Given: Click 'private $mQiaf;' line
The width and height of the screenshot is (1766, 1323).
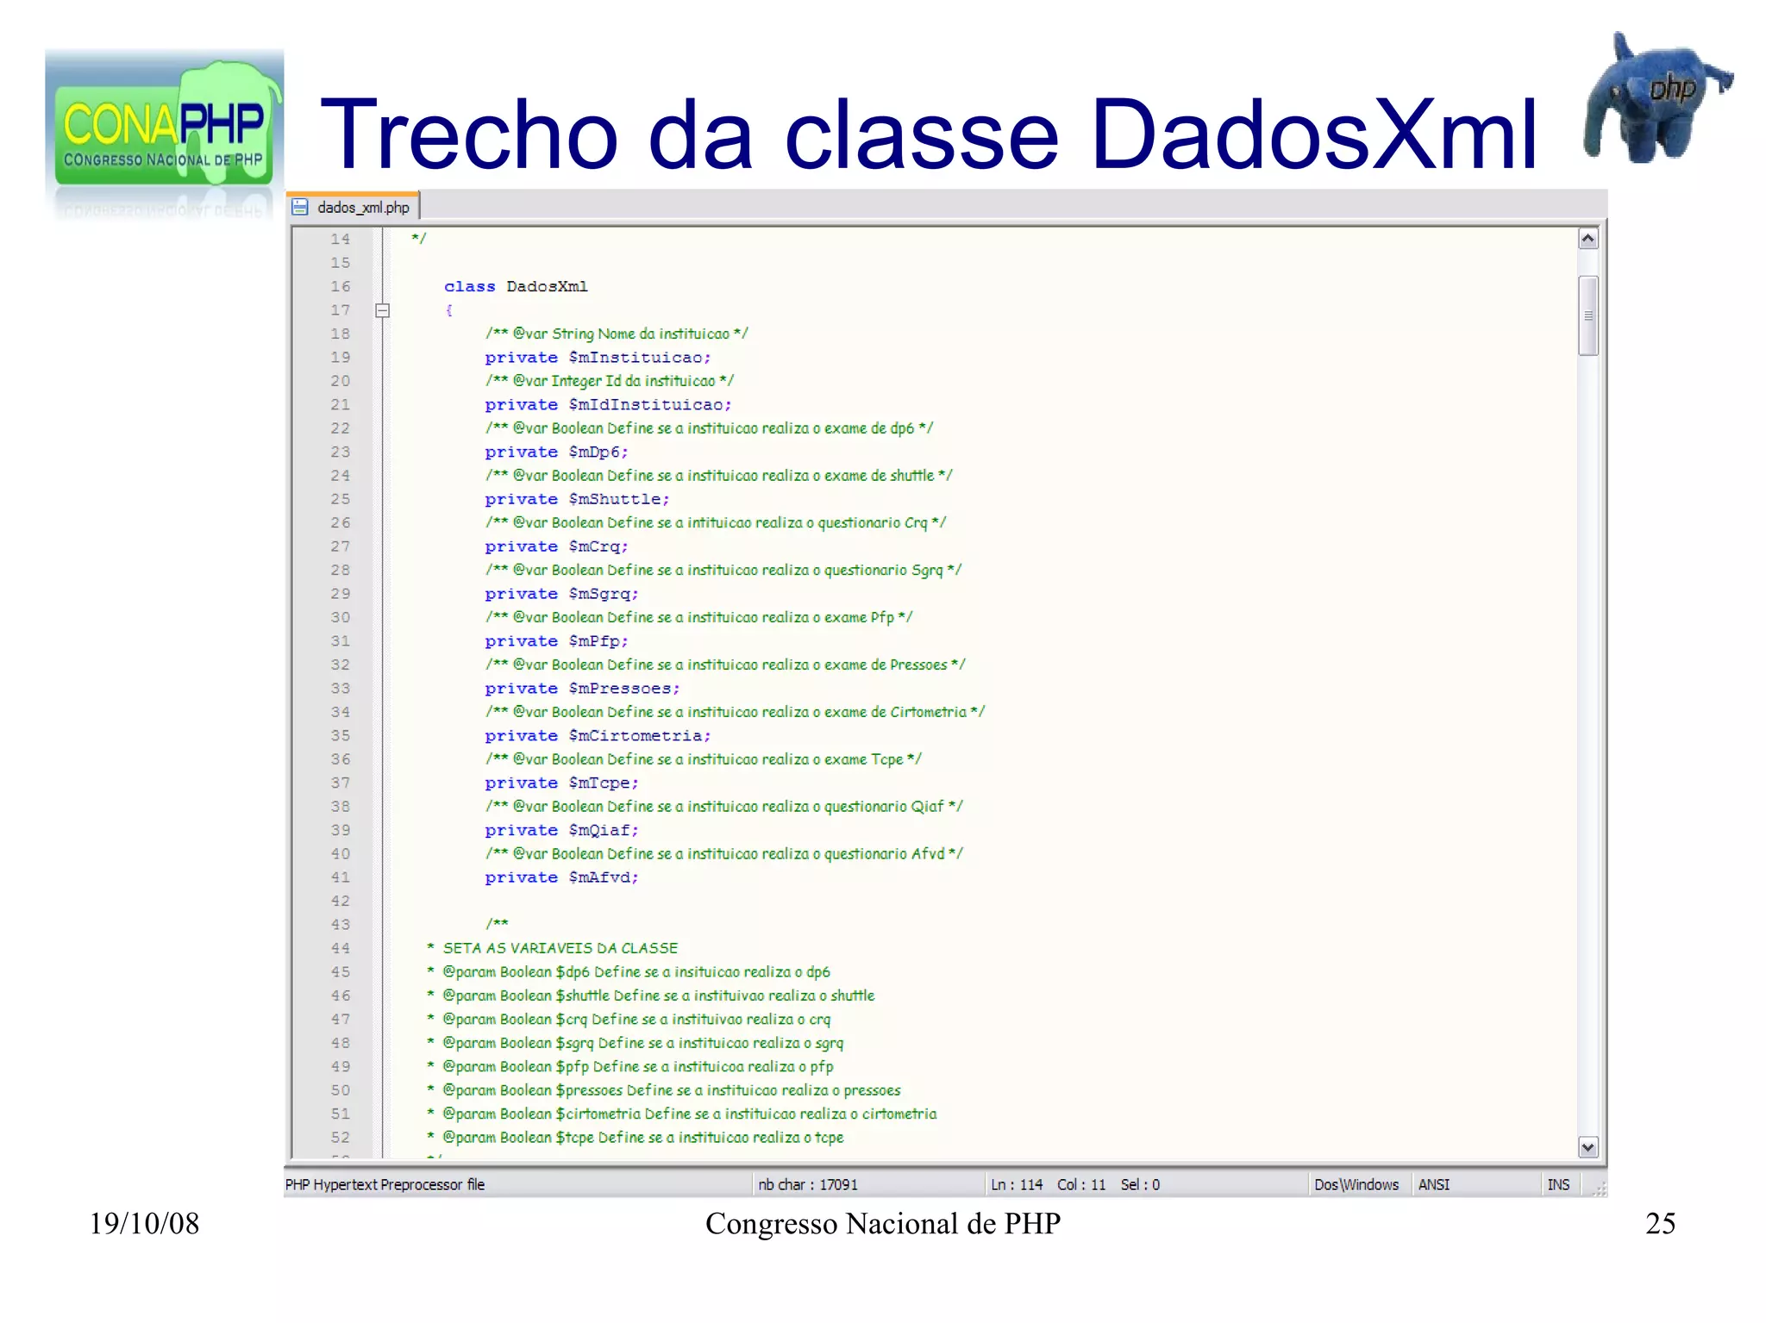Looking at the screenshot, I should point(561,830).
